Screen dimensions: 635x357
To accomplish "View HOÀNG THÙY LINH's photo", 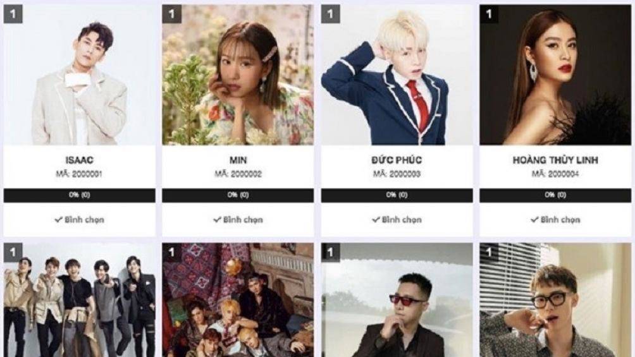I will [x=555, y=75].
